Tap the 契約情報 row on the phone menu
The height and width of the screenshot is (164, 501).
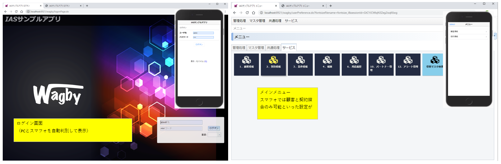(x=469, y=36)
